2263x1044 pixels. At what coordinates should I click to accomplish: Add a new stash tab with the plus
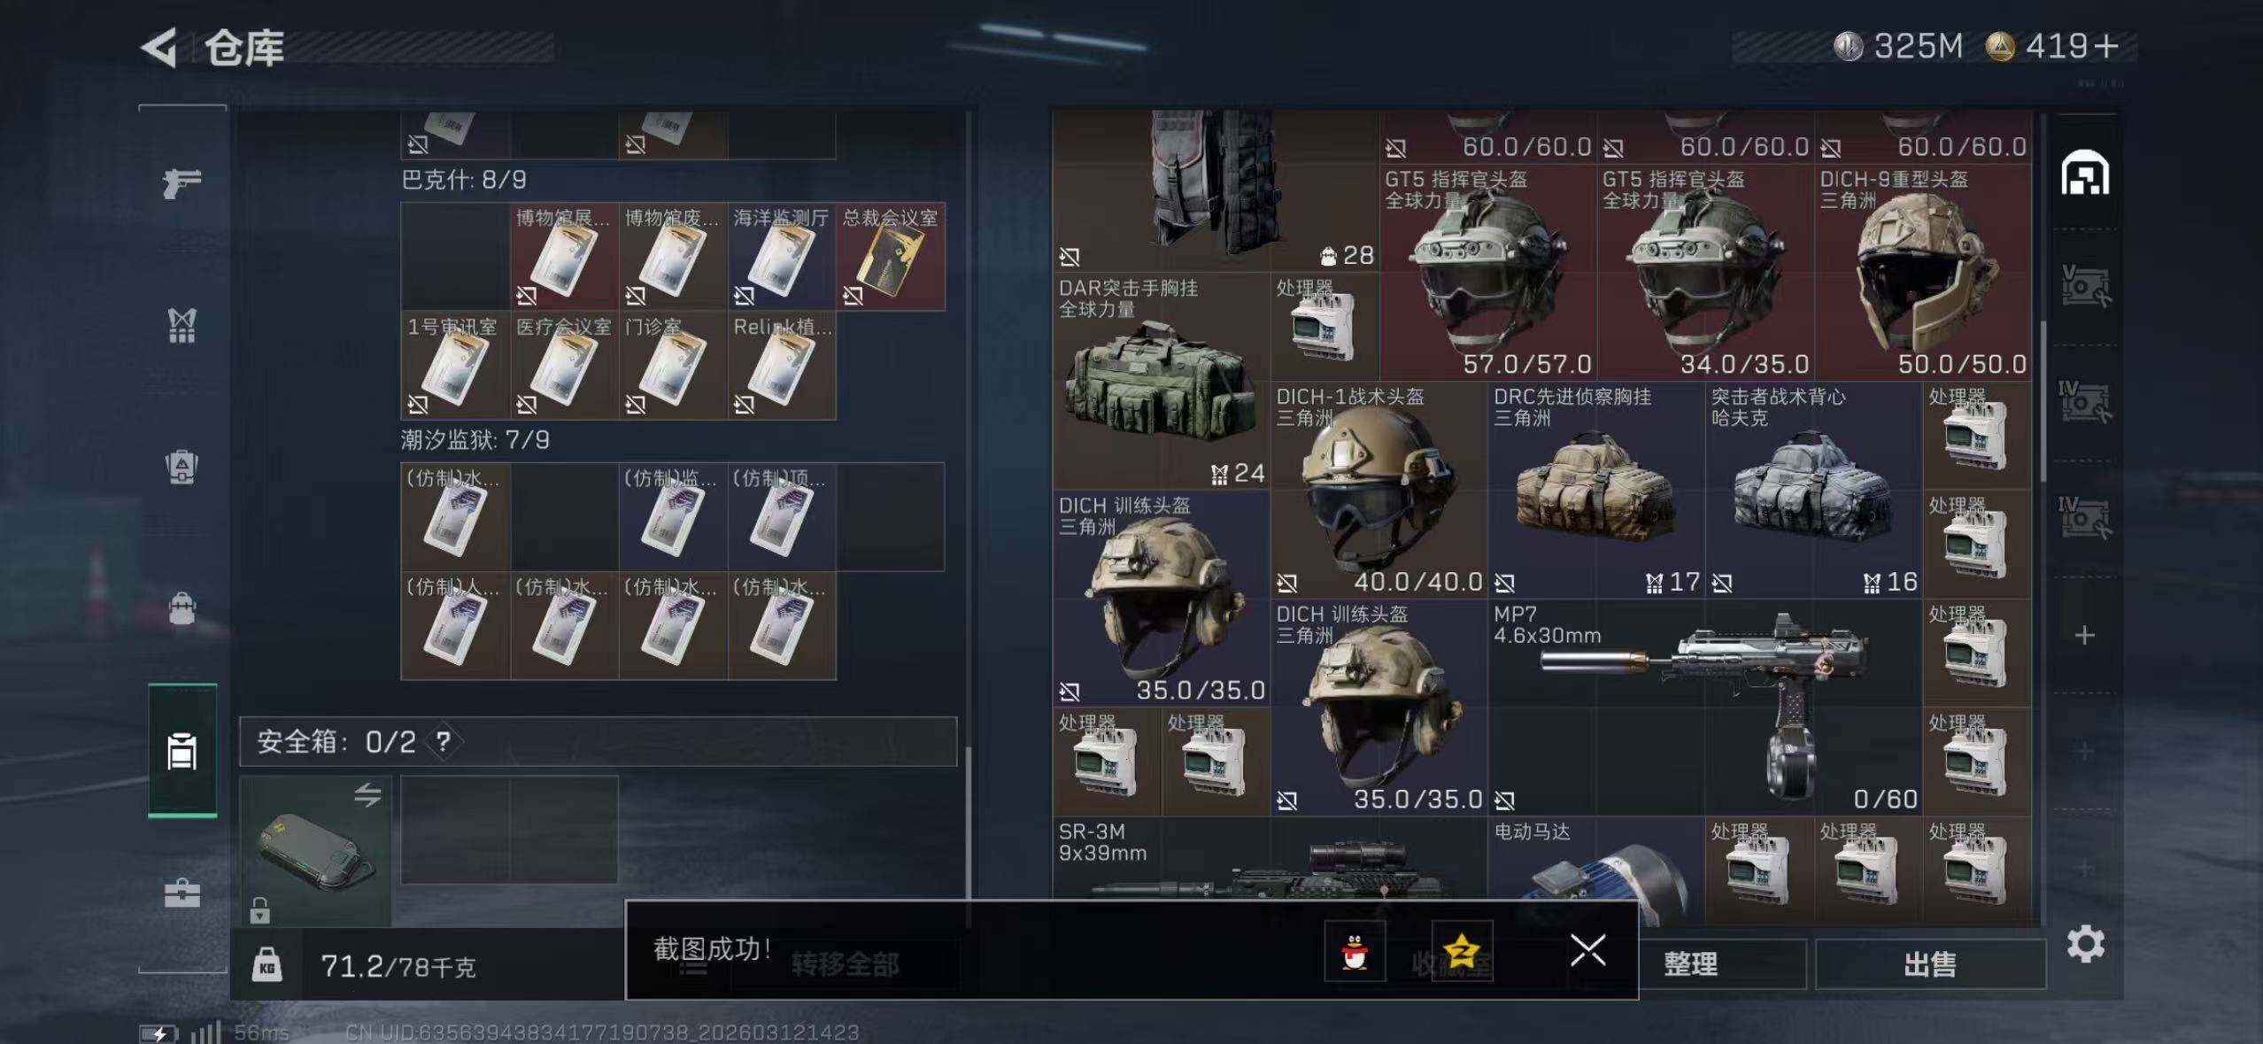point(2084,635)
